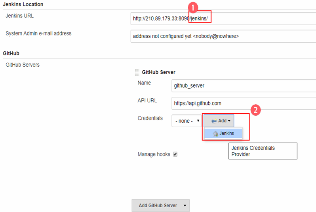Click the red annotation badge numbered 2
Image resolution: width=316 pixels, height=212 pixels.
(x=256, y=111)
